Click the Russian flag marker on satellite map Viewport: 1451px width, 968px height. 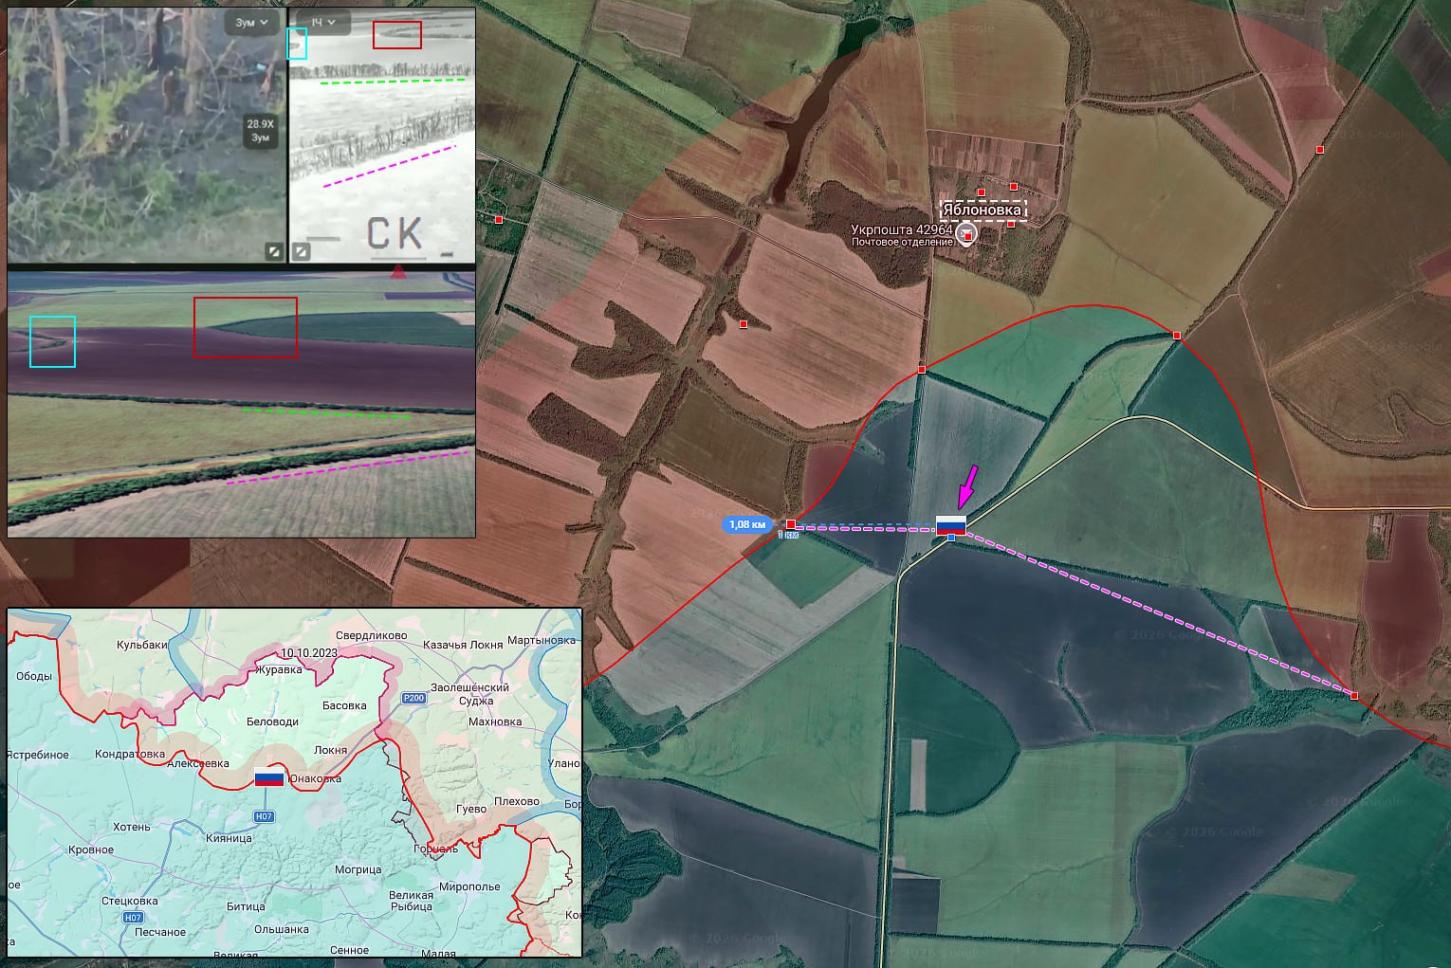[951, 526]
